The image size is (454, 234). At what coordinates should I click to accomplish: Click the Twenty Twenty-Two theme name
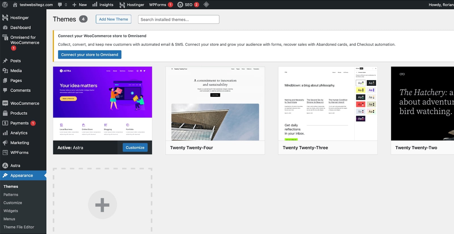(416, 148)
